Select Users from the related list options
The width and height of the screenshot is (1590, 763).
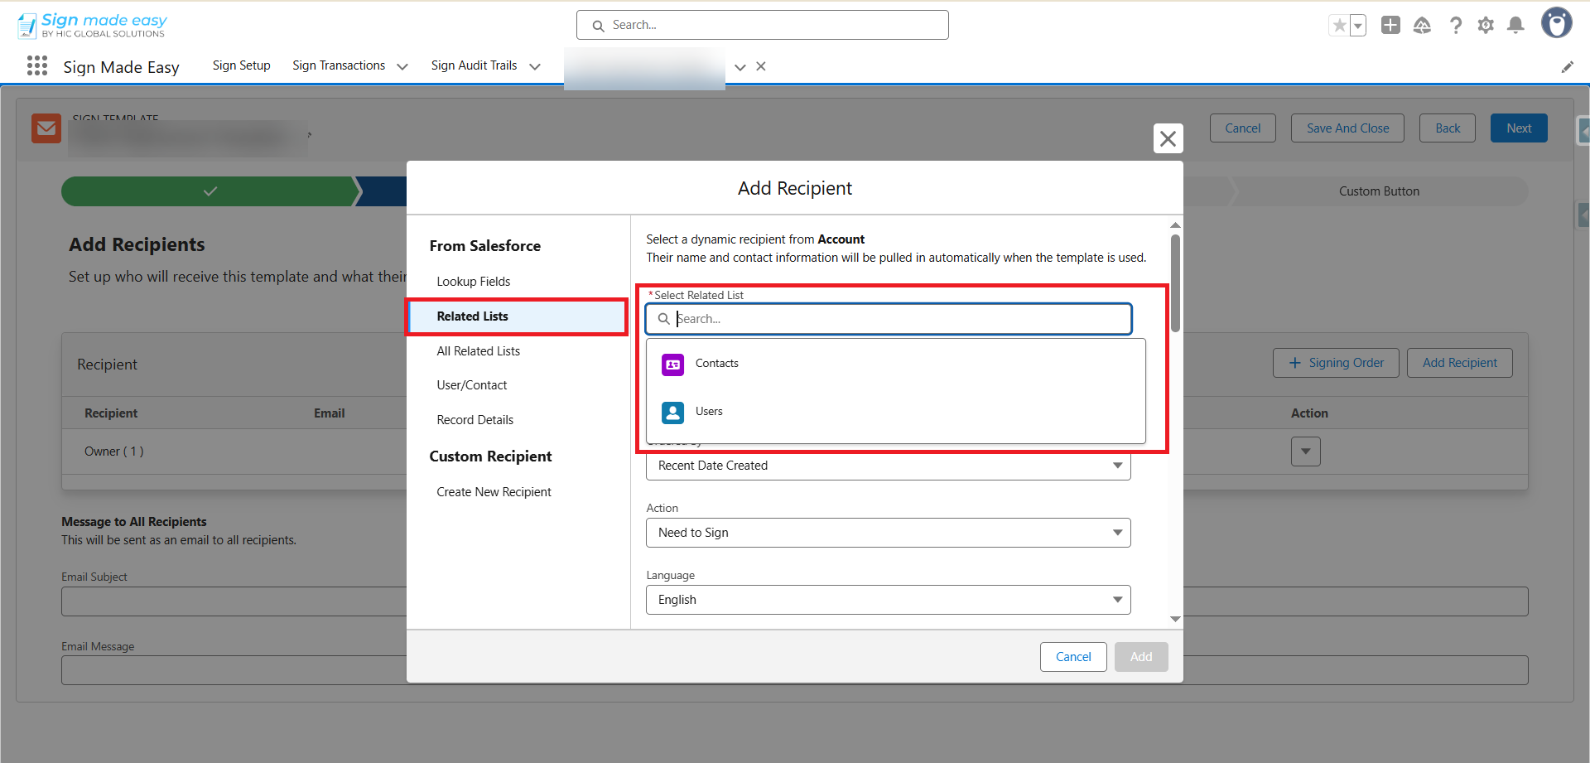(x=709, y=412)
